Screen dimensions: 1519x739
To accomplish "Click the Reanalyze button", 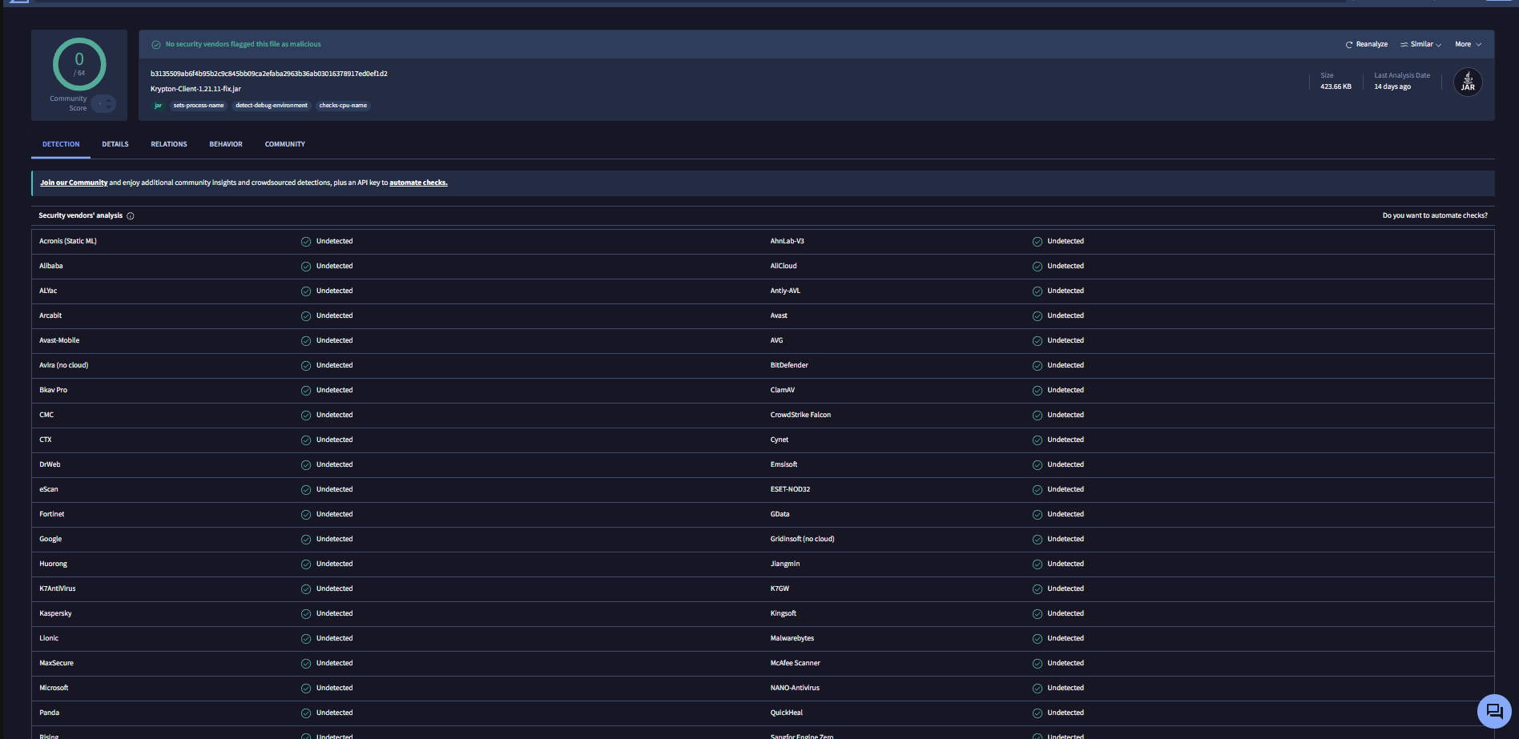I will click(x=1367, y=45).
